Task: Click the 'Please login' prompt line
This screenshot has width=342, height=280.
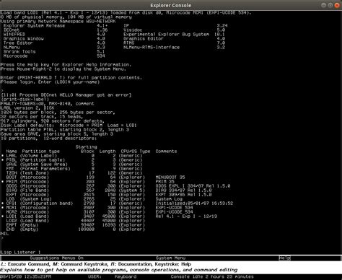Action: coord(50,82)
